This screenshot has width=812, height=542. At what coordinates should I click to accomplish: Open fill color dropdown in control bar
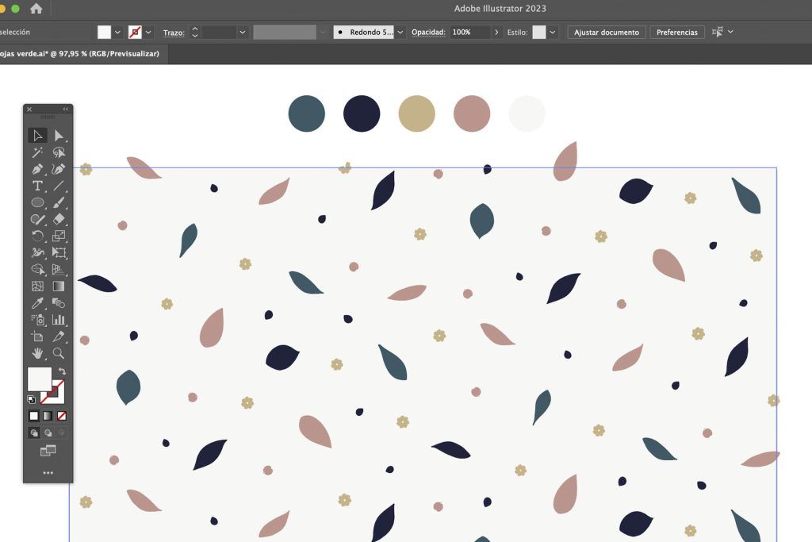tap(117, 32)
